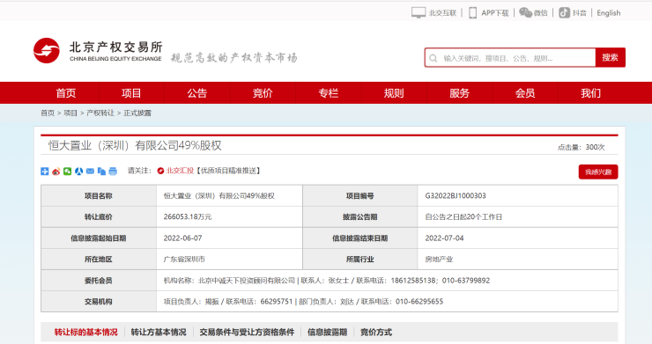Open the 规则 navigation menu
652x344 pixels.
click(394, 93)
